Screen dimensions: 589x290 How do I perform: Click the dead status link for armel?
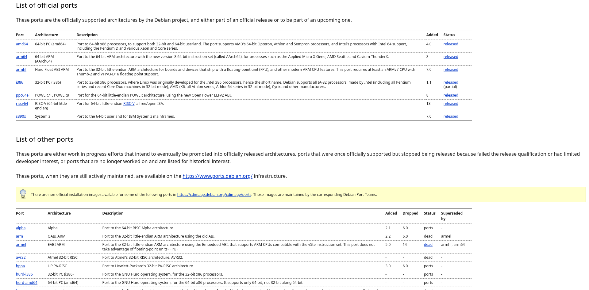pyautogui.click(x=428, y=245)
